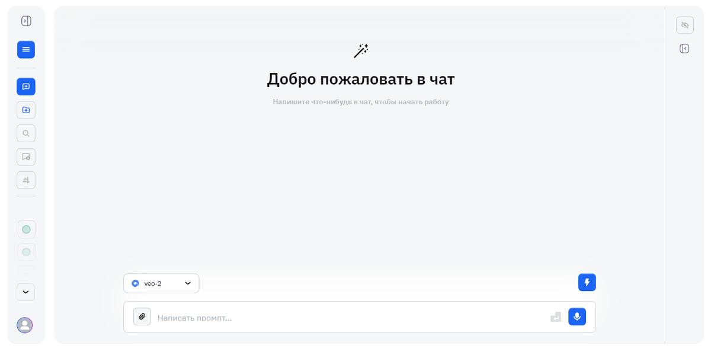
Task: Attach a file with the paperclip icon
Action: pos(142,316)
